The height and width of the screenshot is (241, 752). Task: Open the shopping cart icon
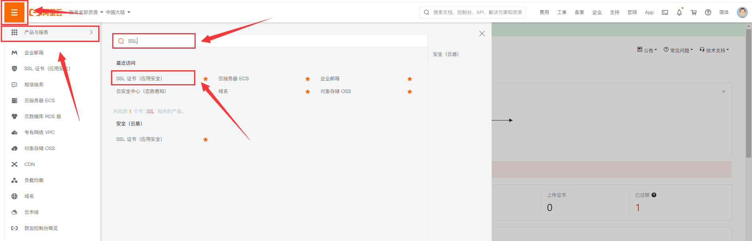694,12
